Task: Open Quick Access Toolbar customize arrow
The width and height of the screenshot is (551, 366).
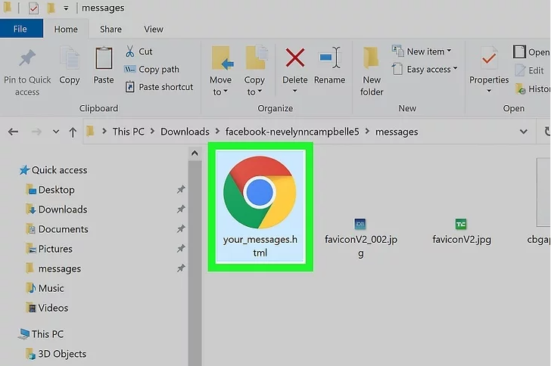Action: 66,8
